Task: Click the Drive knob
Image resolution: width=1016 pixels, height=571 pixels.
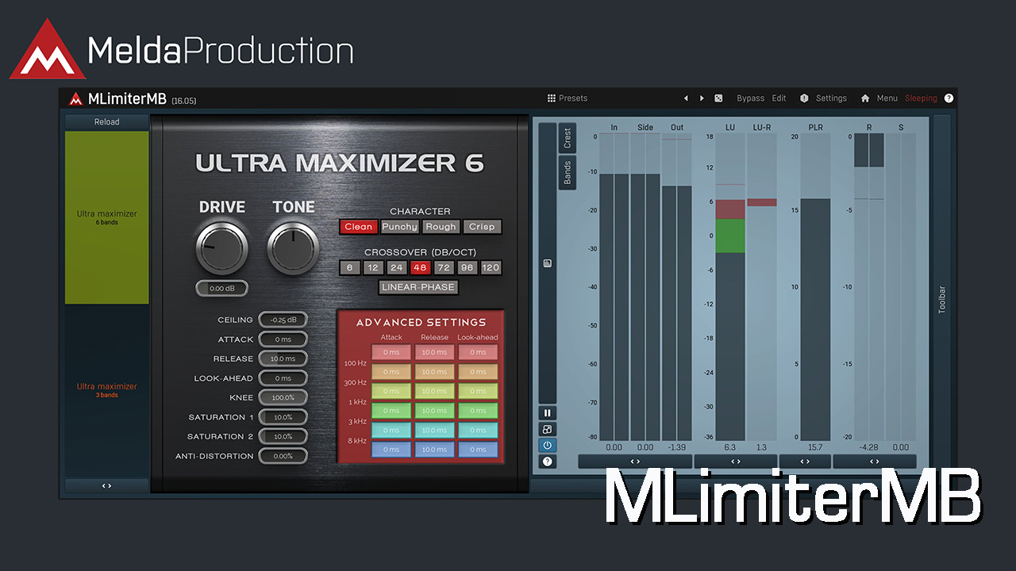Action: pos(221,247)
